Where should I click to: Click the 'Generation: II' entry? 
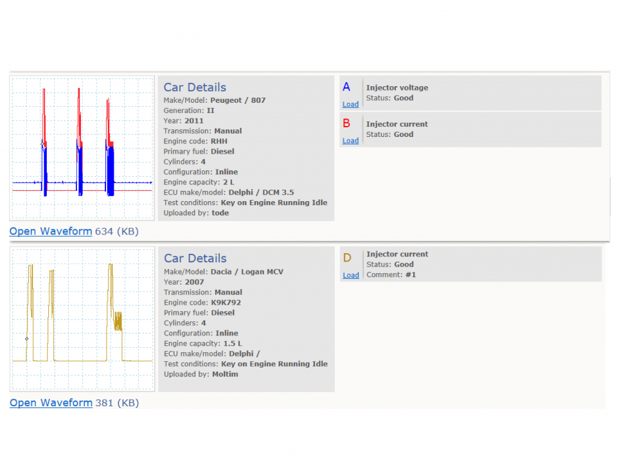(x=189, y=111)
